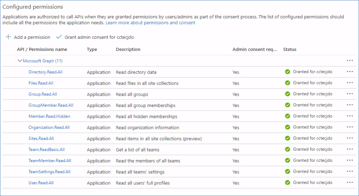Click the description 'Read all users' full profiles'
This screenshot has height=196, width=359.
pyautogui.click(x=143, y=183)
